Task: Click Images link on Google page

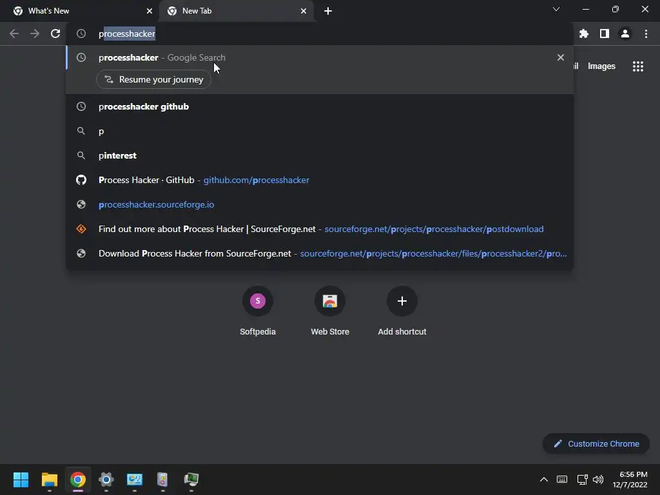Action: pyautogui.click(x=601, y=66)
